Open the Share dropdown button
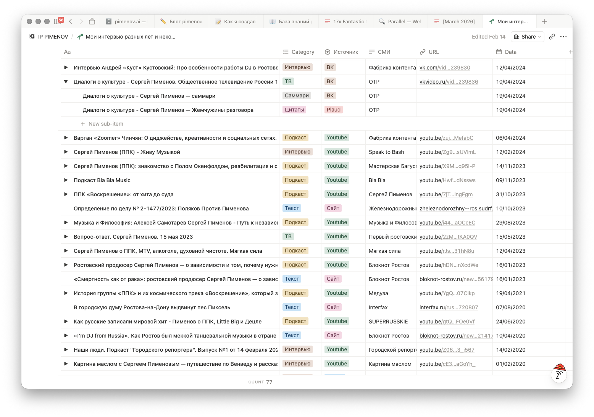The width and height of the screenshot is (594, 417). coord(528,37)
